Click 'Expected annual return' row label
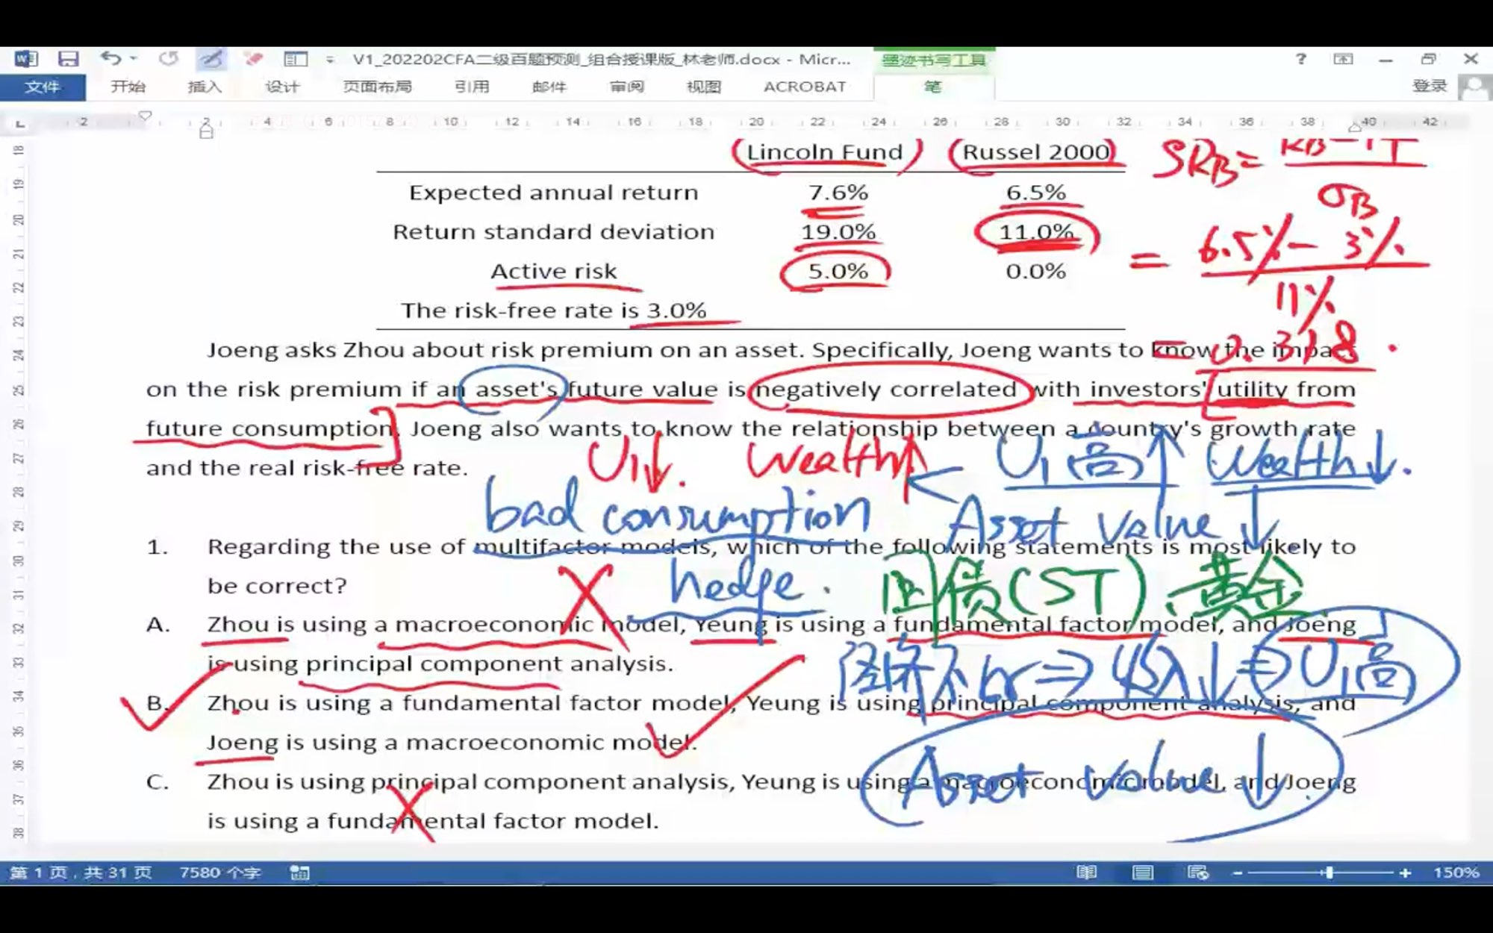The width and height of the screenshot is (1493, 933). 553,193
